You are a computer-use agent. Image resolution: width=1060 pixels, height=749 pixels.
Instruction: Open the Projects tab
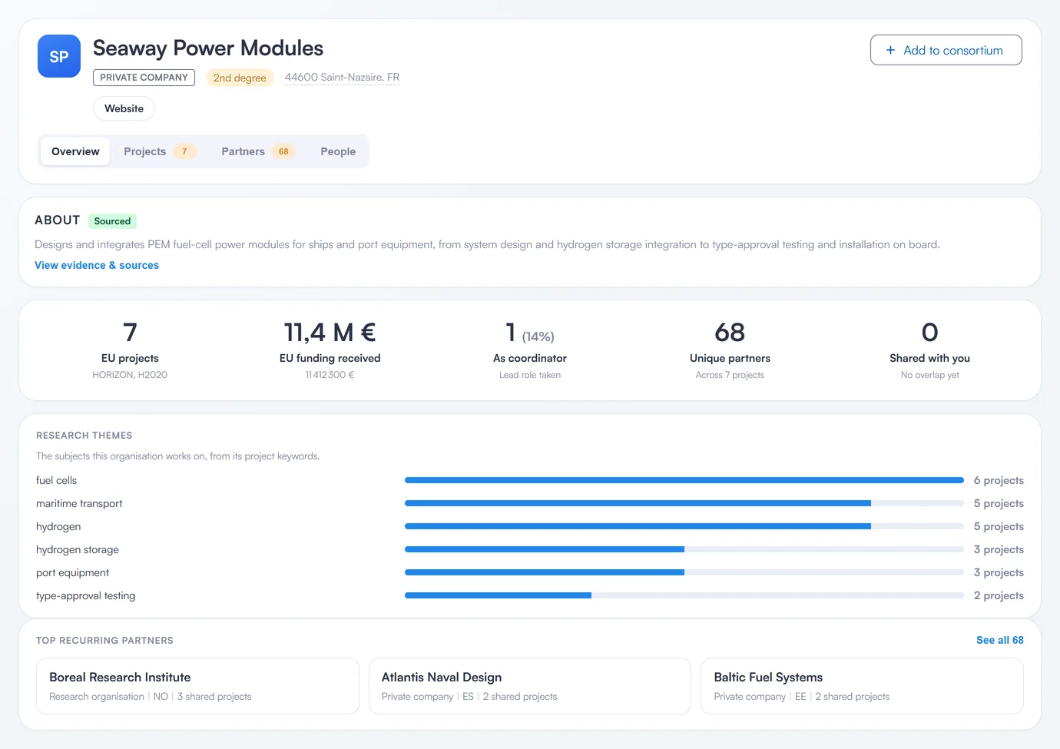pyautogui.click(x=160, y=151)
